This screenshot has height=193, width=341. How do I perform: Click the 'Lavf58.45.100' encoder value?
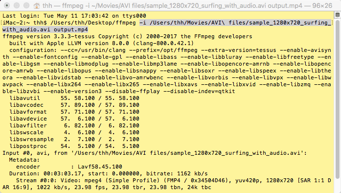(100, 167)
